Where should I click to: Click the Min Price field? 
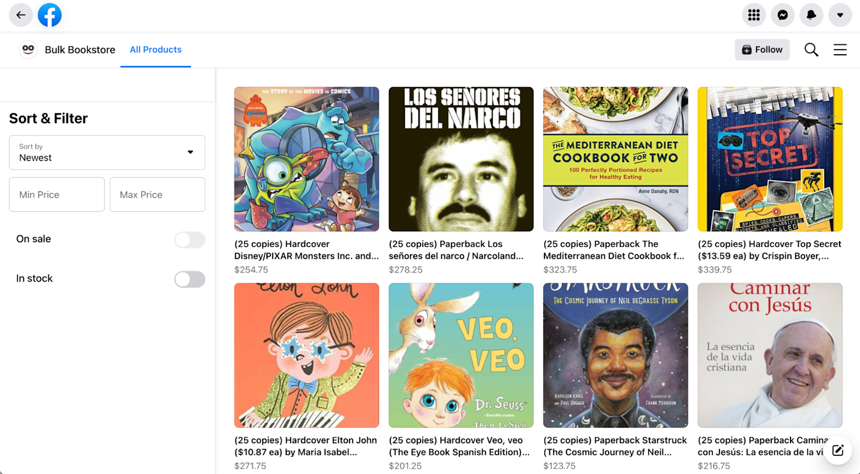(x=57, y=195)
